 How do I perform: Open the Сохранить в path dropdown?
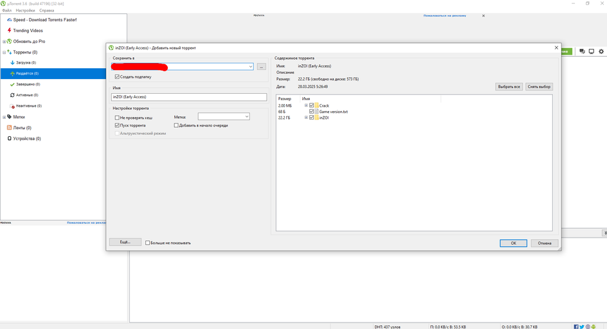(251, 67)
